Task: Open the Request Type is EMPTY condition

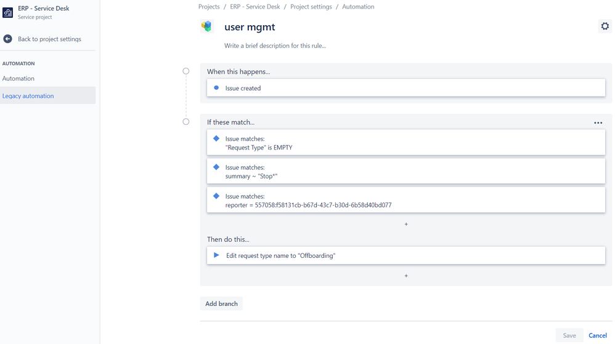Action: tap(406, 142)
